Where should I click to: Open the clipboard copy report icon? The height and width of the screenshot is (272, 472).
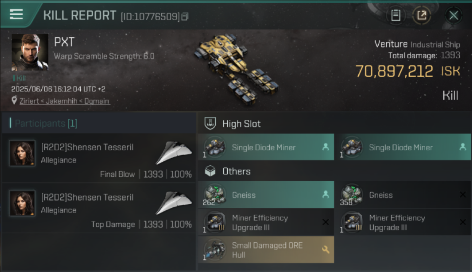[395, 15]
